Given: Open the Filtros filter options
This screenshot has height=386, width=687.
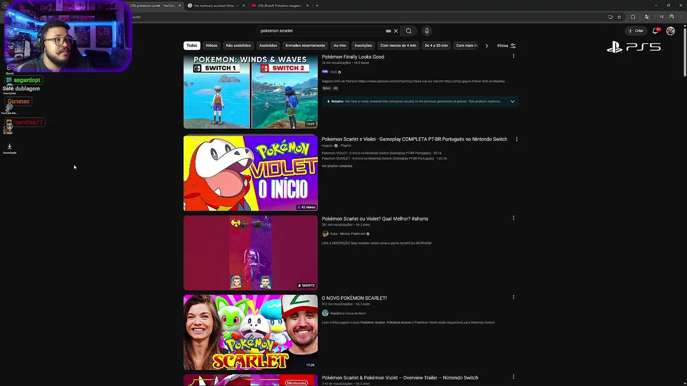Looking at the screenshot, I should pyautogui.click(x=506, y=46).
